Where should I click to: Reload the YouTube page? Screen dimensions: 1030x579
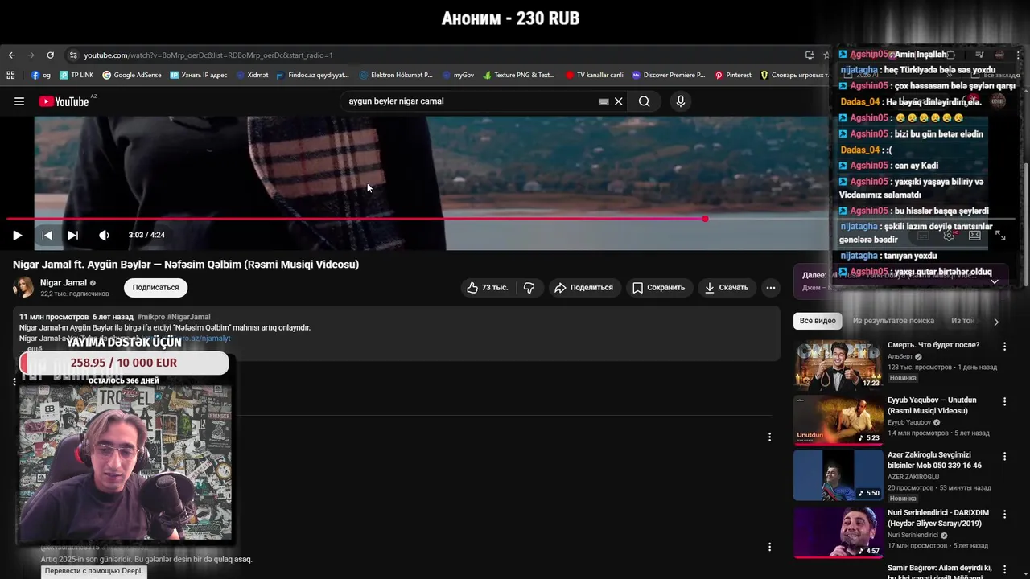[x=50, y=55]
